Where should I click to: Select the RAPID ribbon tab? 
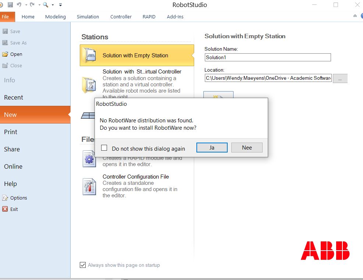(x=149, y=17)
